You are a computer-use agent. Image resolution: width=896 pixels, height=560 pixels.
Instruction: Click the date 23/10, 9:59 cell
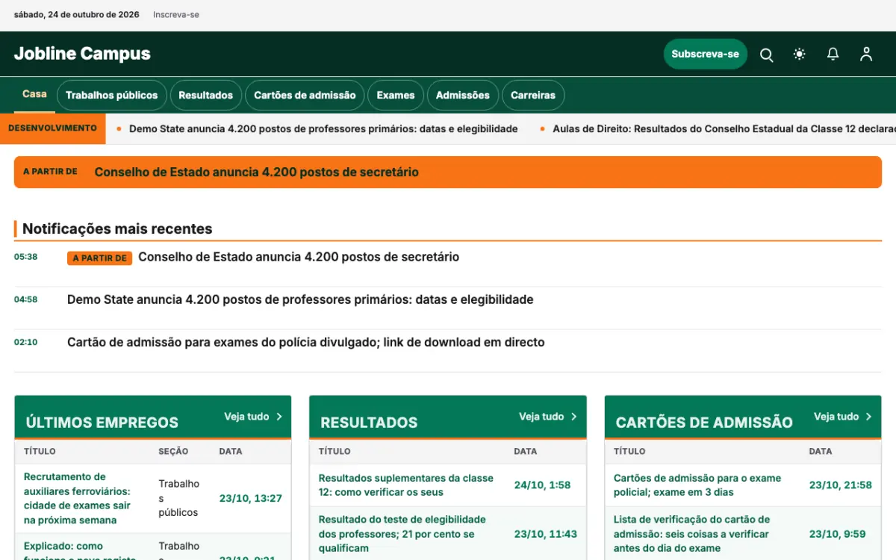[838, 534]
